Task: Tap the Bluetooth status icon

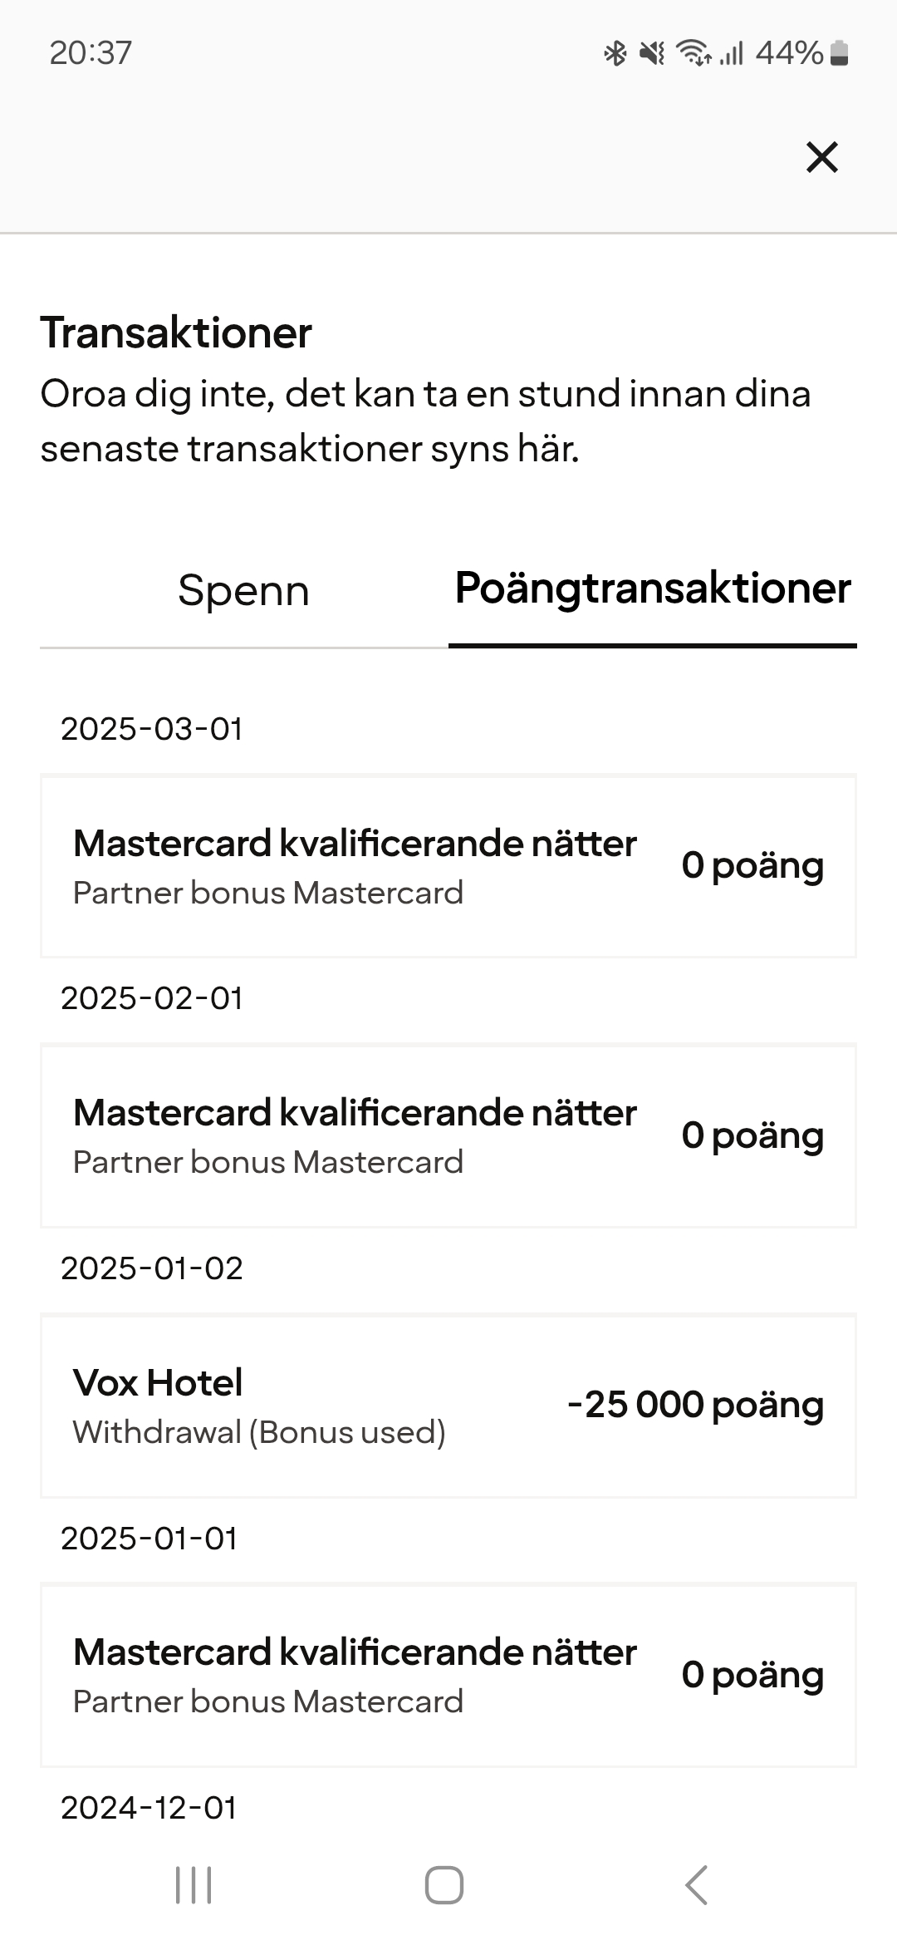Action: point(615,54)
